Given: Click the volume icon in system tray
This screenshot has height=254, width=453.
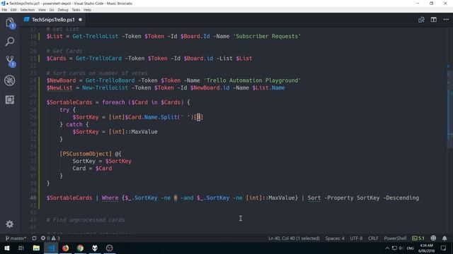Looking at the screenshot, I should coord(401,248).
